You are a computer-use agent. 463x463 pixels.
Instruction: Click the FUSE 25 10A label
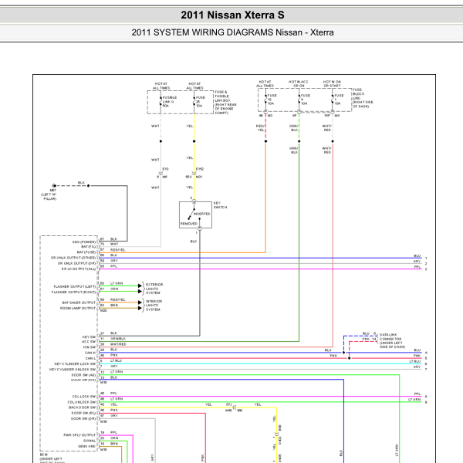[x=201, y=102]
